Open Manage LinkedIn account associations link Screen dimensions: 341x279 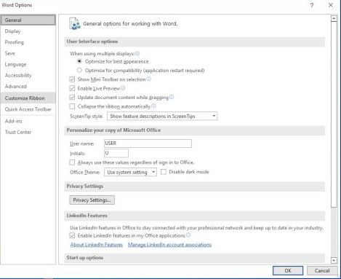[169, 245]
